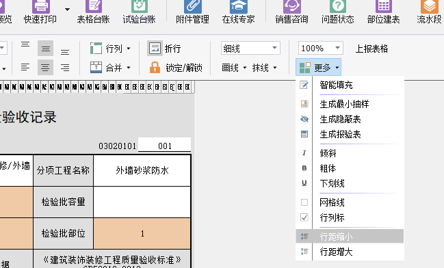The width and height of the screenshot is (444, 268).
Task: Click the 001 number field
Action: click(164, 146)
